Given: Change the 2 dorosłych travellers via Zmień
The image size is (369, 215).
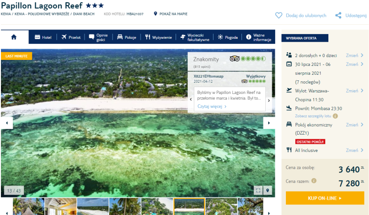Looking at the screenshot, I should pos(355,55).
